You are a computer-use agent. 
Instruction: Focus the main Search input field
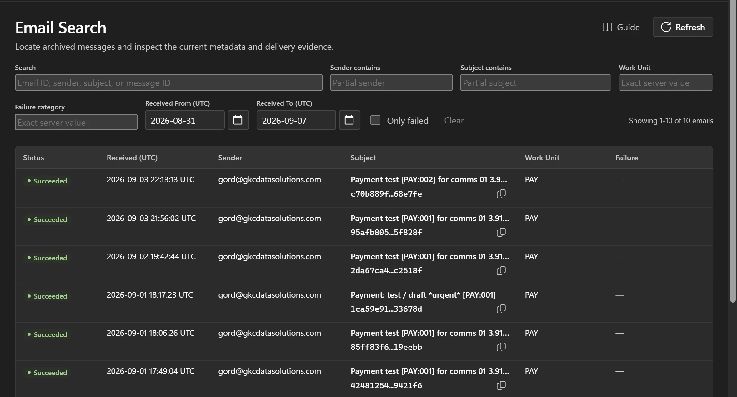click(x=169, y=83)
